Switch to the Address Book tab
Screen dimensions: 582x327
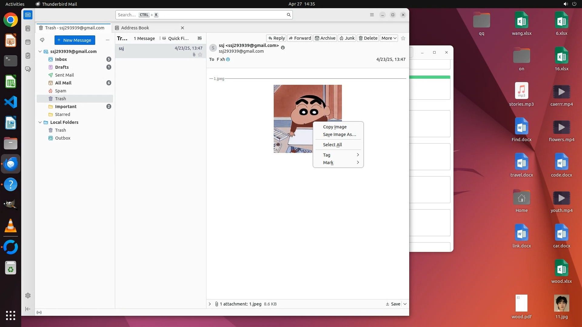tap(135, 28)
